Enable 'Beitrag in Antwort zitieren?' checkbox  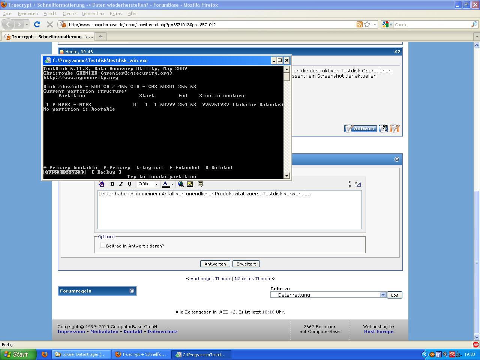tap(102, 245)
